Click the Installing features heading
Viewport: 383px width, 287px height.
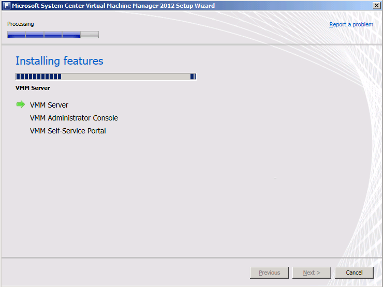tap(60, 61)
